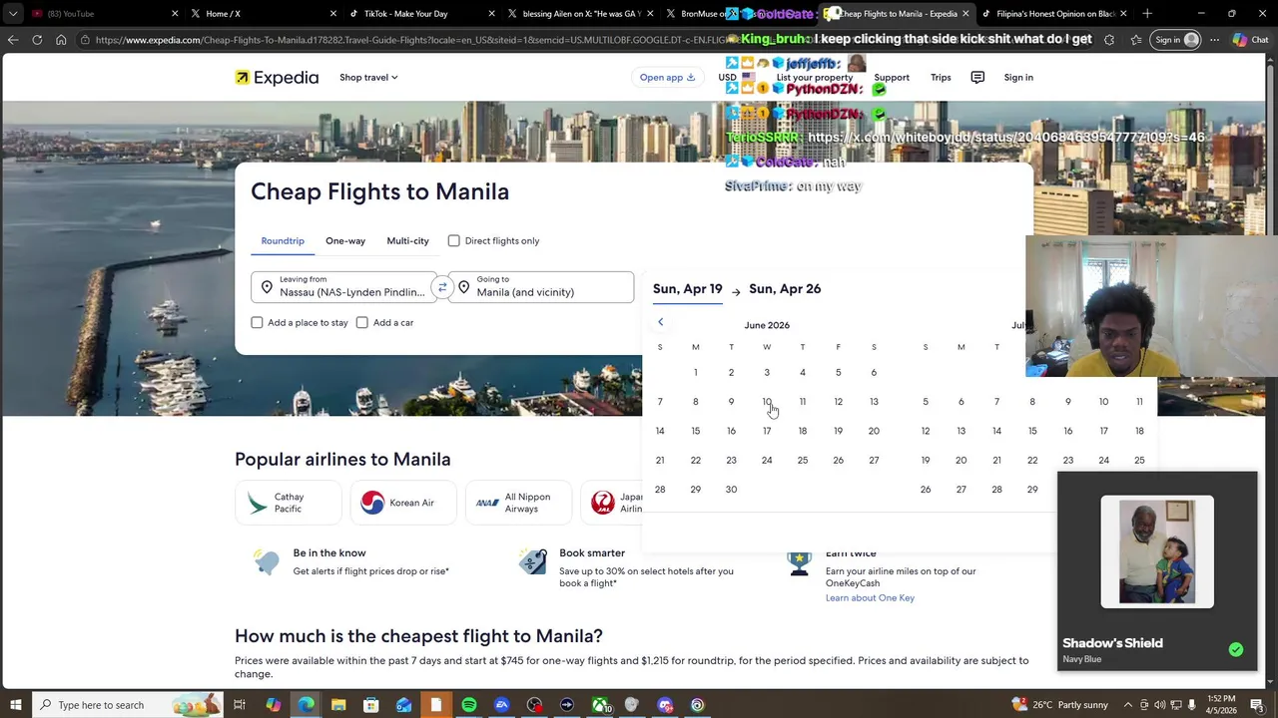
Task: Enable Direct flights only checkbox
Action: (454, 240)
